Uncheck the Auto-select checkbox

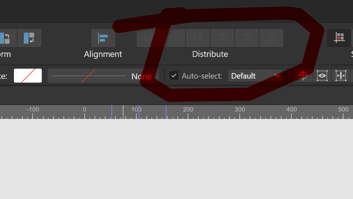pos(174,76)
